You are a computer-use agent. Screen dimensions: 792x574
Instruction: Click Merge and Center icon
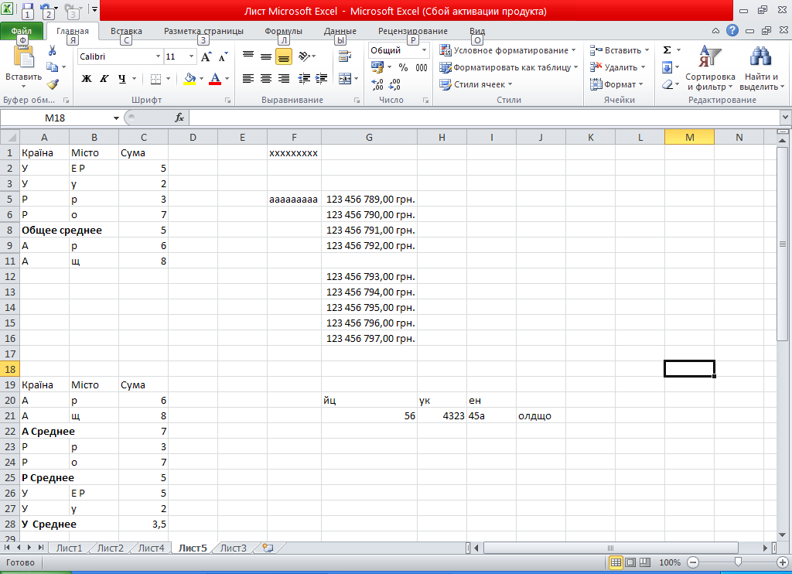pyautogui.click(x=345, y=78)
